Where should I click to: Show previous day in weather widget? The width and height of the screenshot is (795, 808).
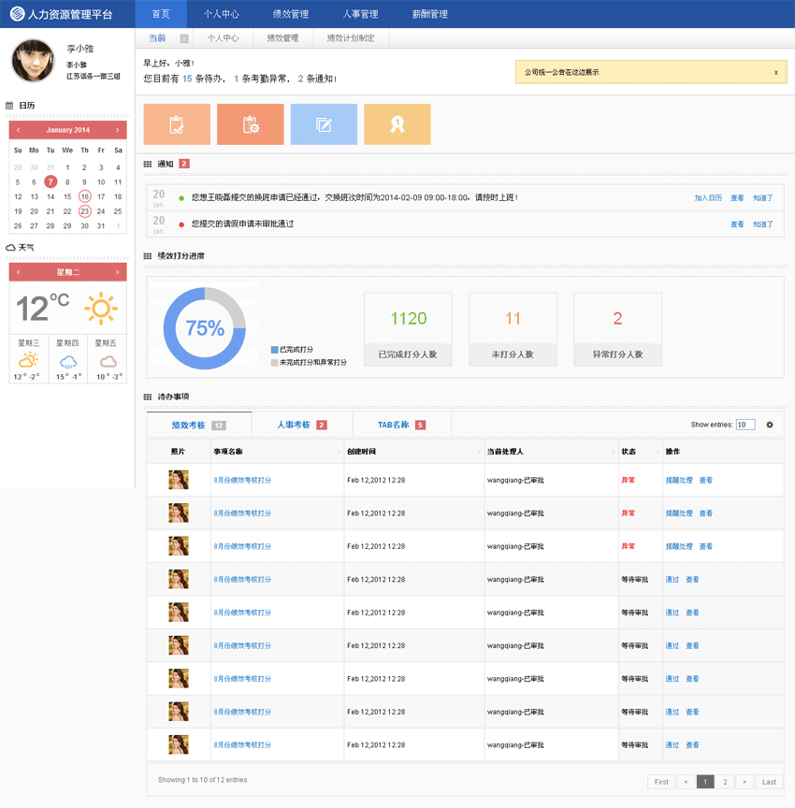(x=19, y=272)
